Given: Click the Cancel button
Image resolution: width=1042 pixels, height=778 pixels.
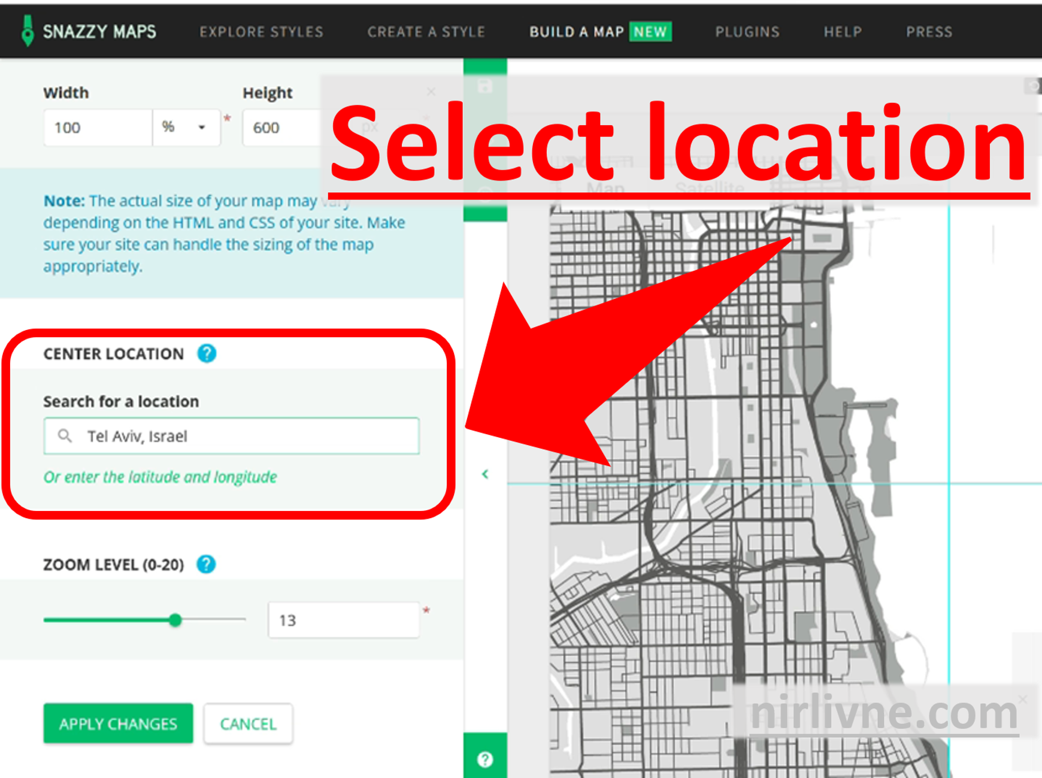Looking at the screenshot, I should pyautogui.click(x=248, y=723).
